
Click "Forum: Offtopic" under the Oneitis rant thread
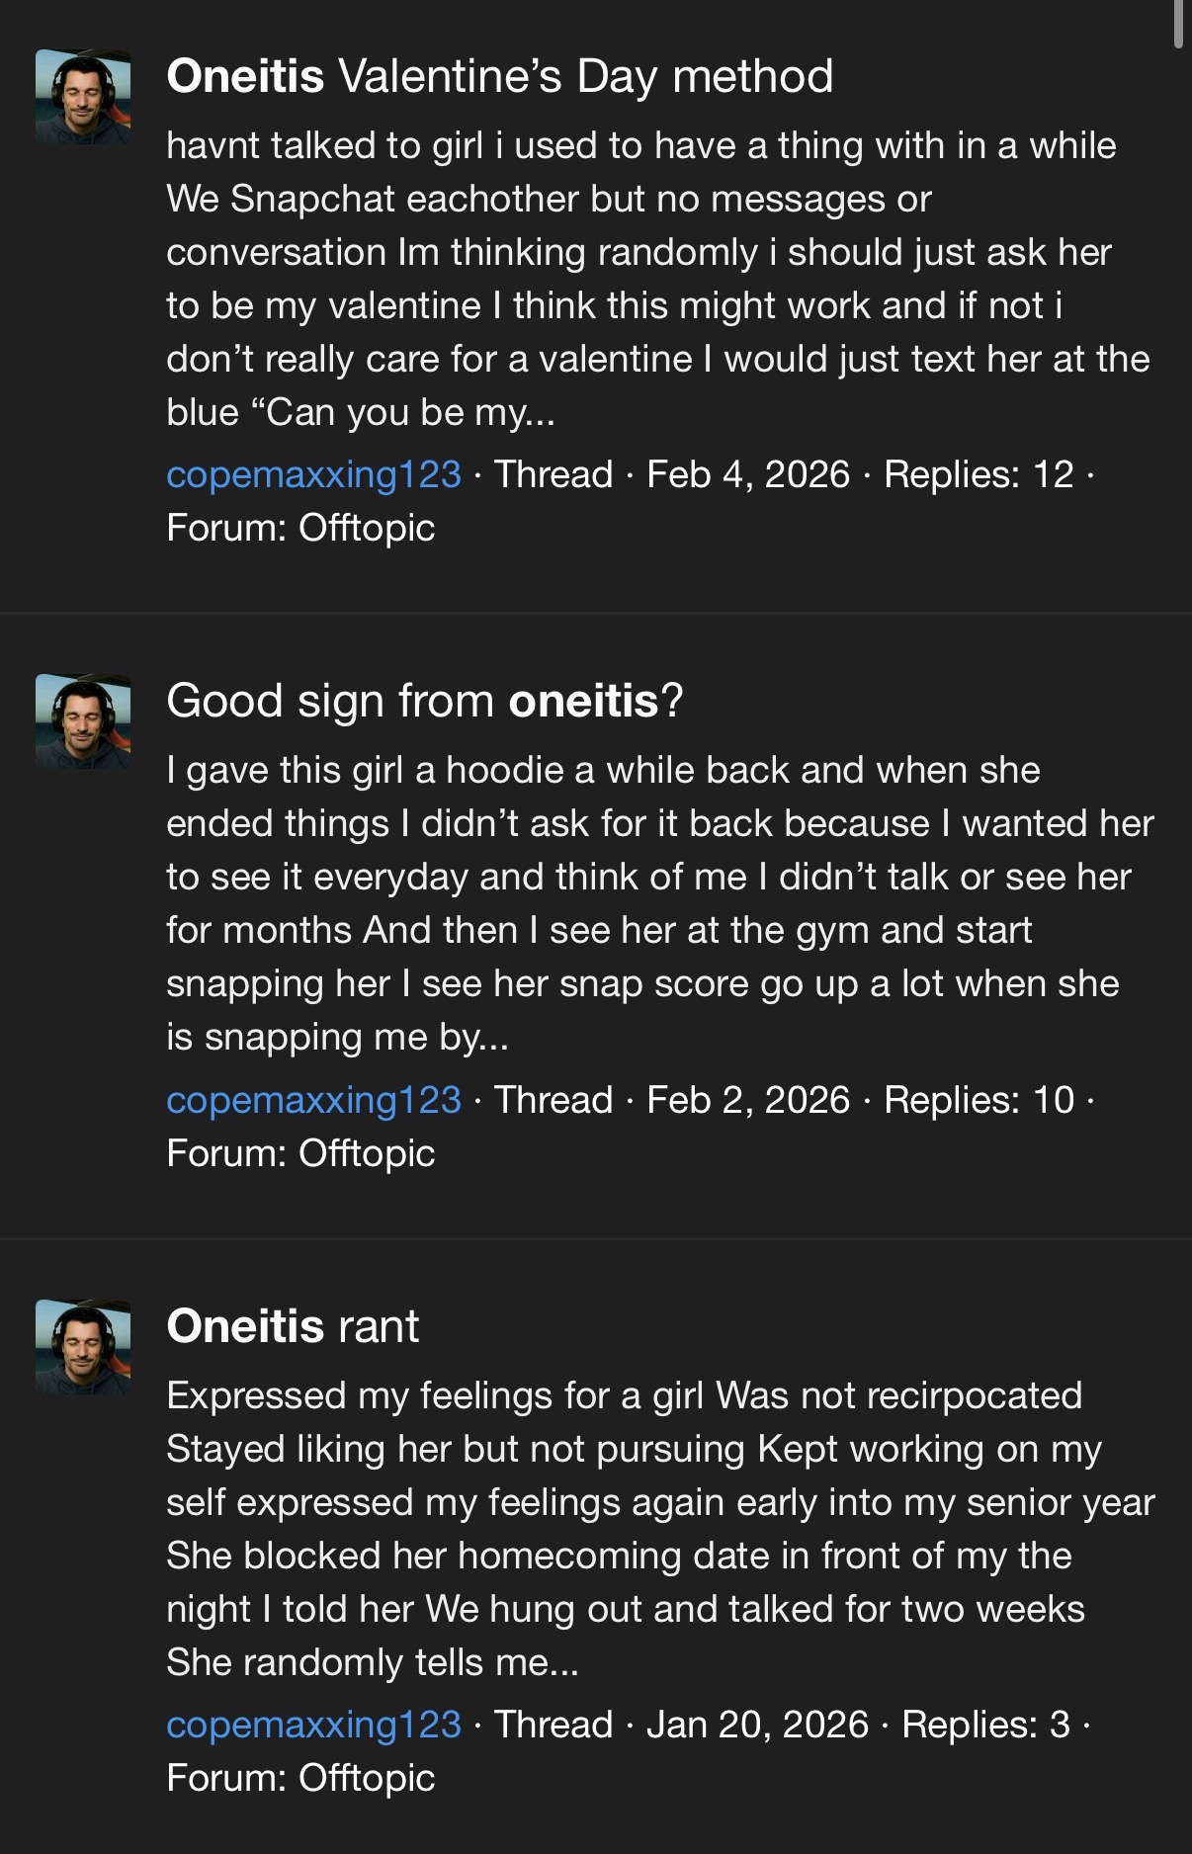(x=300, y=1778)
